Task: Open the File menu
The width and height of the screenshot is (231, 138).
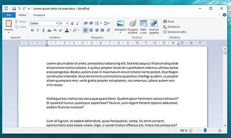Action: pos(9,15)
